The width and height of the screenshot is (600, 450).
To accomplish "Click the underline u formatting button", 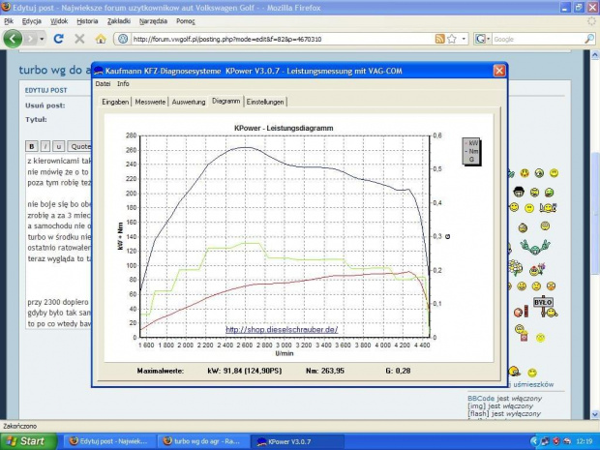I will [x=58, y=146].
